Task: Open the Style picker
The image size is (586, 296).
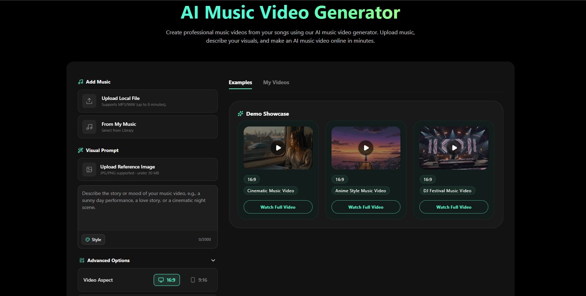Action: click(93, 239)
